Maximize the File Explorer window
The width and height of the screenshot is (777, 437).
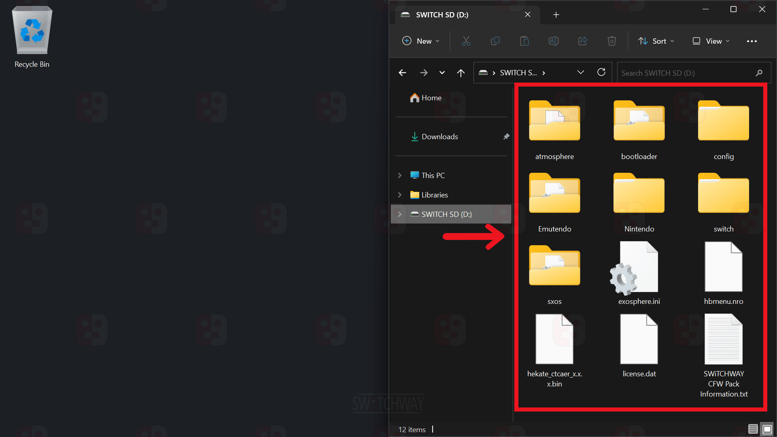[x=733, y=9]
